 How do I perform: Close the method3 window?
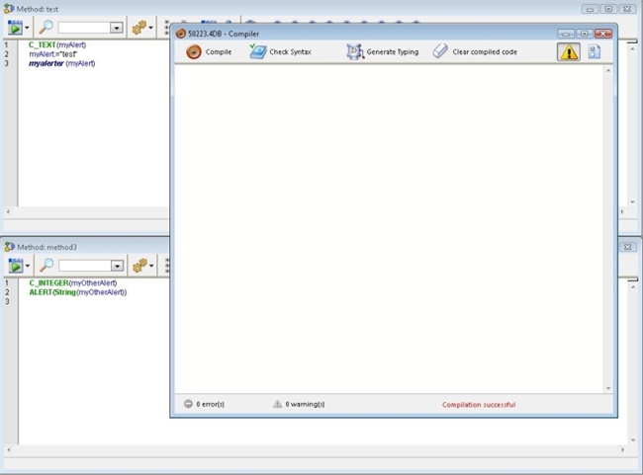click(627, 247)
